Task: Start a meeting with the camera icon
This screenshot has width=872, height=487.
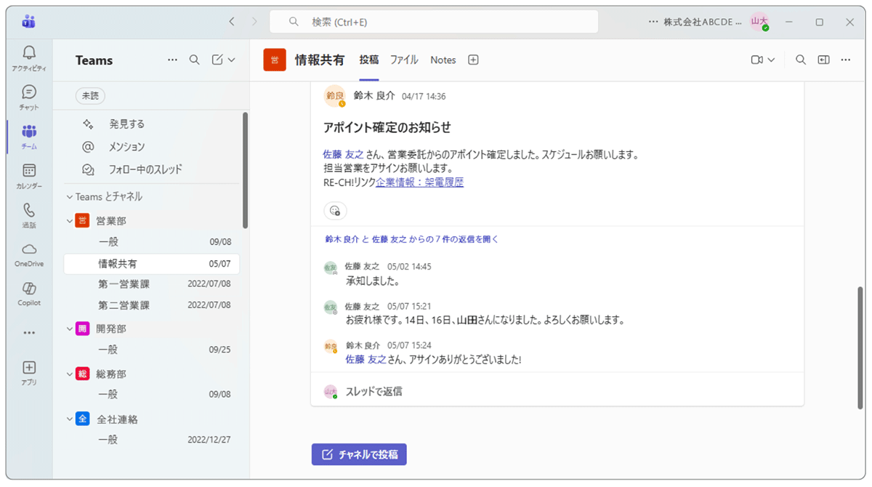Action: click(758, 60)
